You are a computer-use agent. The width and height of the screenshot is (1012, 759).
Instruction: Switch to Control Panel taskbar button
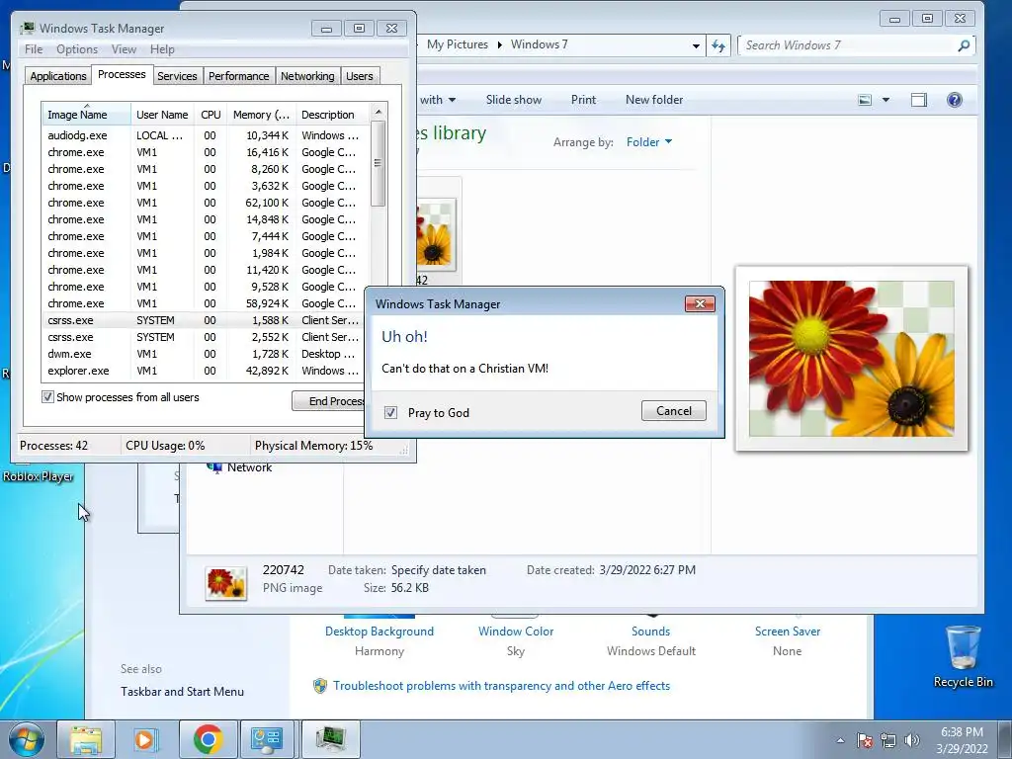[267, 739]
